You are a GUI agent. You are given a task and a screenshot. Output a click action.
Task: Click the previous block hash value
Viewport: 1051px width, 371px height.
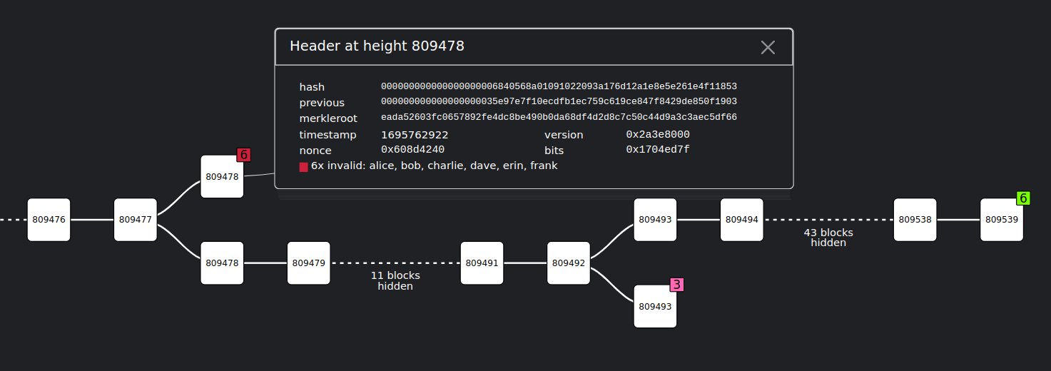coord(559,102)
